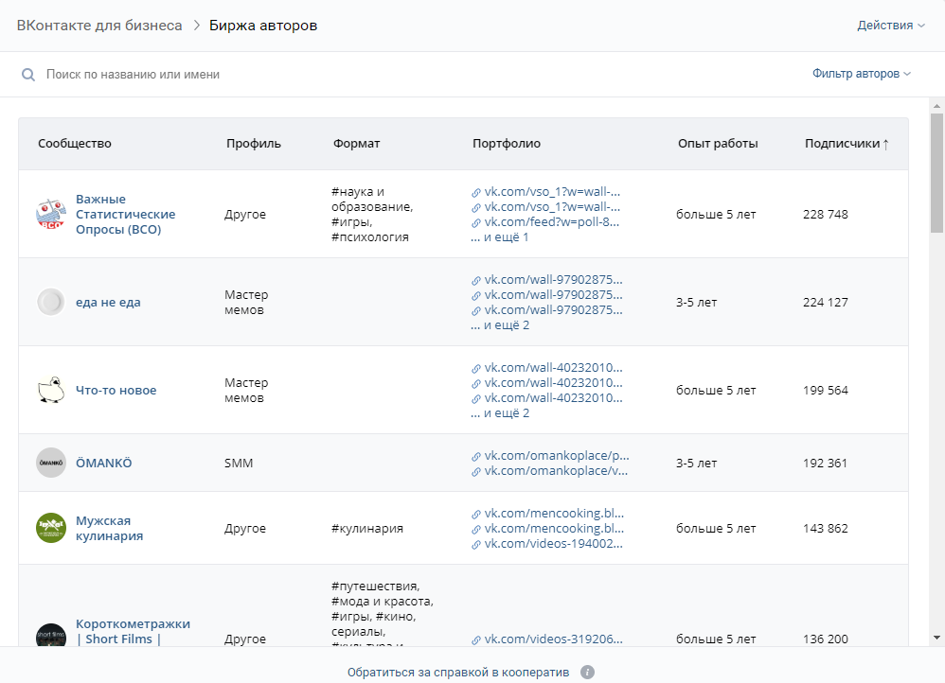945x683 pixels.
Task: Expand '… и ещё 2' in еда не еда row
Action: pyautogui.click(x=500, y=325)
